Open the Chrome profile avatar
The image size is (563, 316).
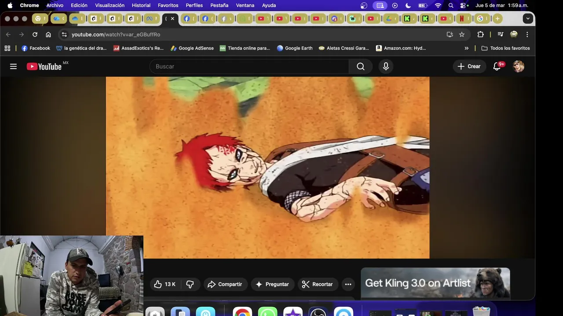(514, 34)
